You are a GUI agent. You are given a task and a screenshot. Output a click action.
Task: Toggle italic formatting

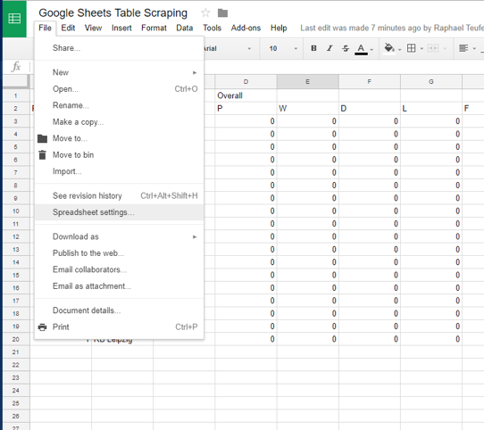330,48
